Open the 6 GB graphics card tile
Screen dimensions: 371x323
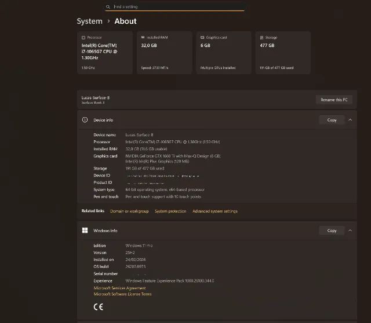224,53
